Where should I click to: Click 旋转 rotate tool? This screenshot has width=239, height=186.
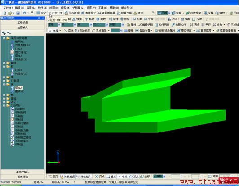(101, 19)
